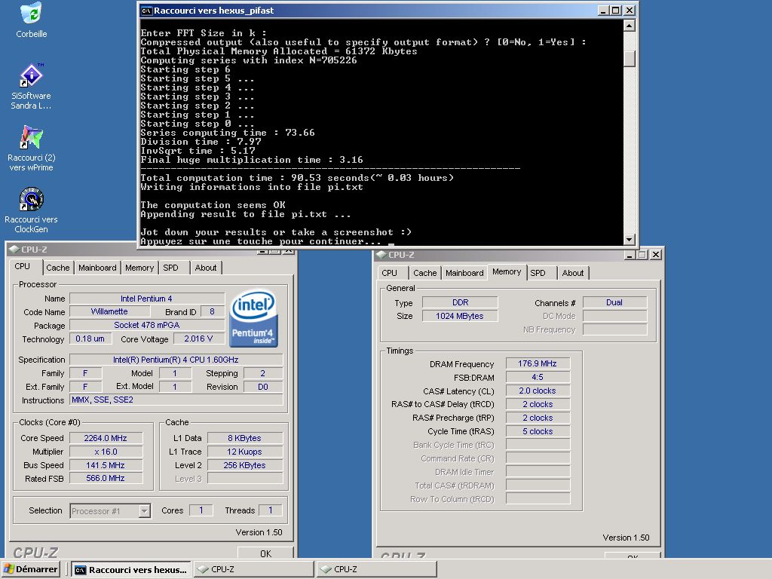Screen dimensions: 772x579
Task: Activate the second CPU-Z taskbar button
Action: pyautogui.click(x=377, y=569)
